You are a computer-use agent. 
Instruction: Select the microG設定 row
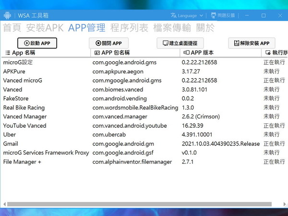(x=144, y=62)
